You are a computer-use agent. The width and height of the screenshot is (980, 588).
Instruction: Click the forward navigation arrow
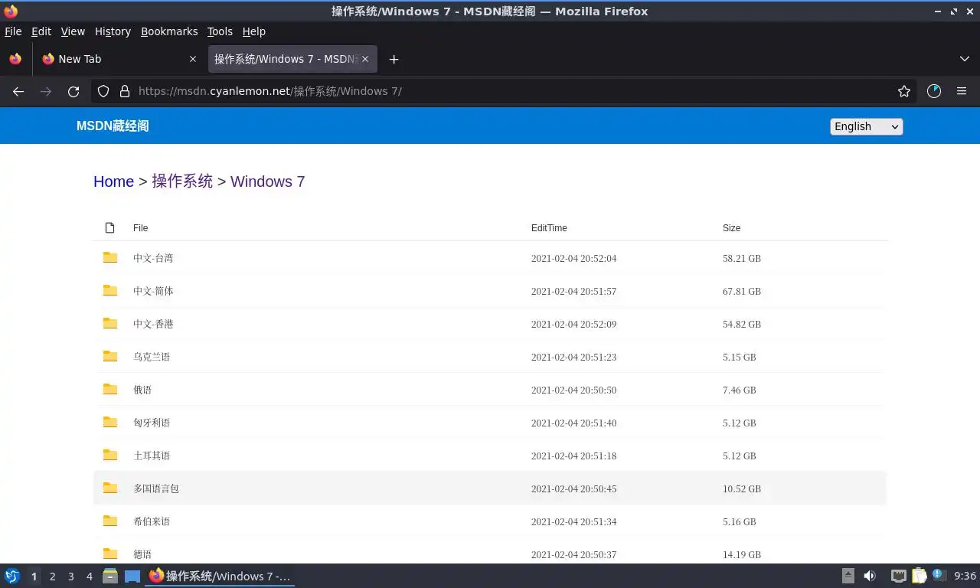click(x=46, y=91)
